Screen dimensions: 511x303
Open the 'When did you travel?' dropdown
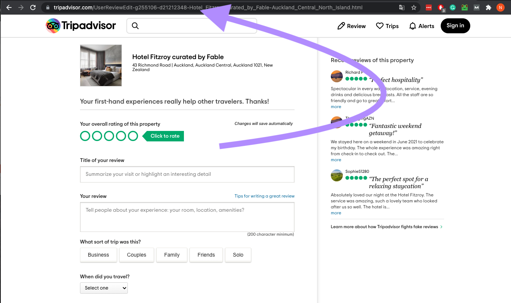click(x=104, y=288)
